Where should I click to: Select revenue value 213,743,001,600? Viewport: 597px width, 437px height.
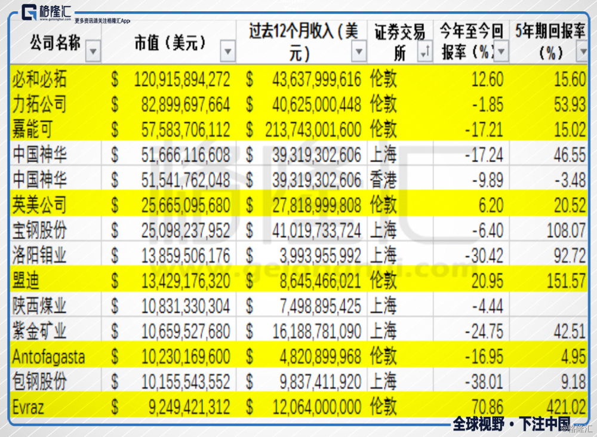coord(313,130)
